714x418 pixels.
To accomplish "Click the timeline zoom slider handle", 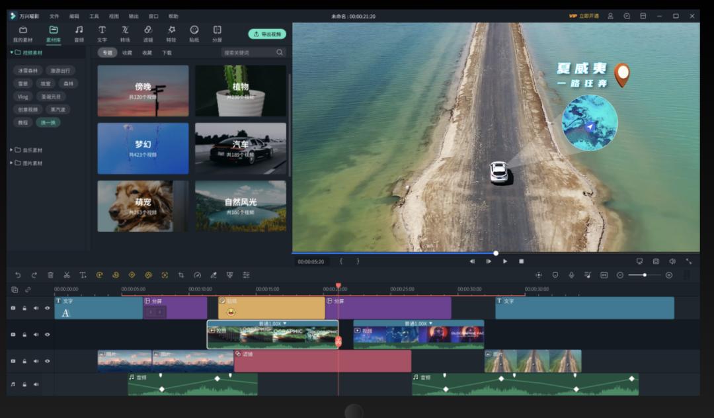I will [645, 275].
